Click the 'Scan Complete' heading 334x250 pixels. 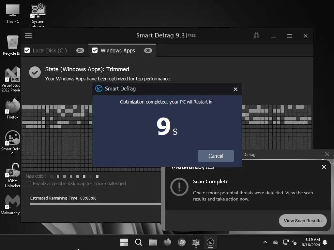coord(211,182)
